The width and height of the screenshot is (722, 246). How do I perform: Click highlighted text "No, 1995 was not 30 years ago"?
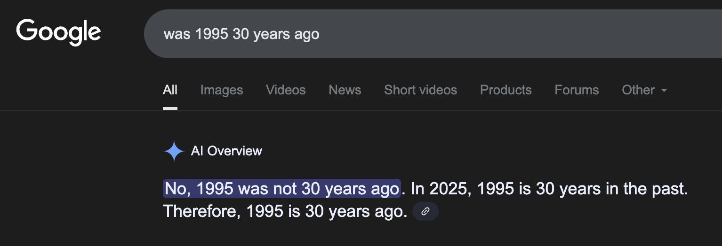pos(282,189)
